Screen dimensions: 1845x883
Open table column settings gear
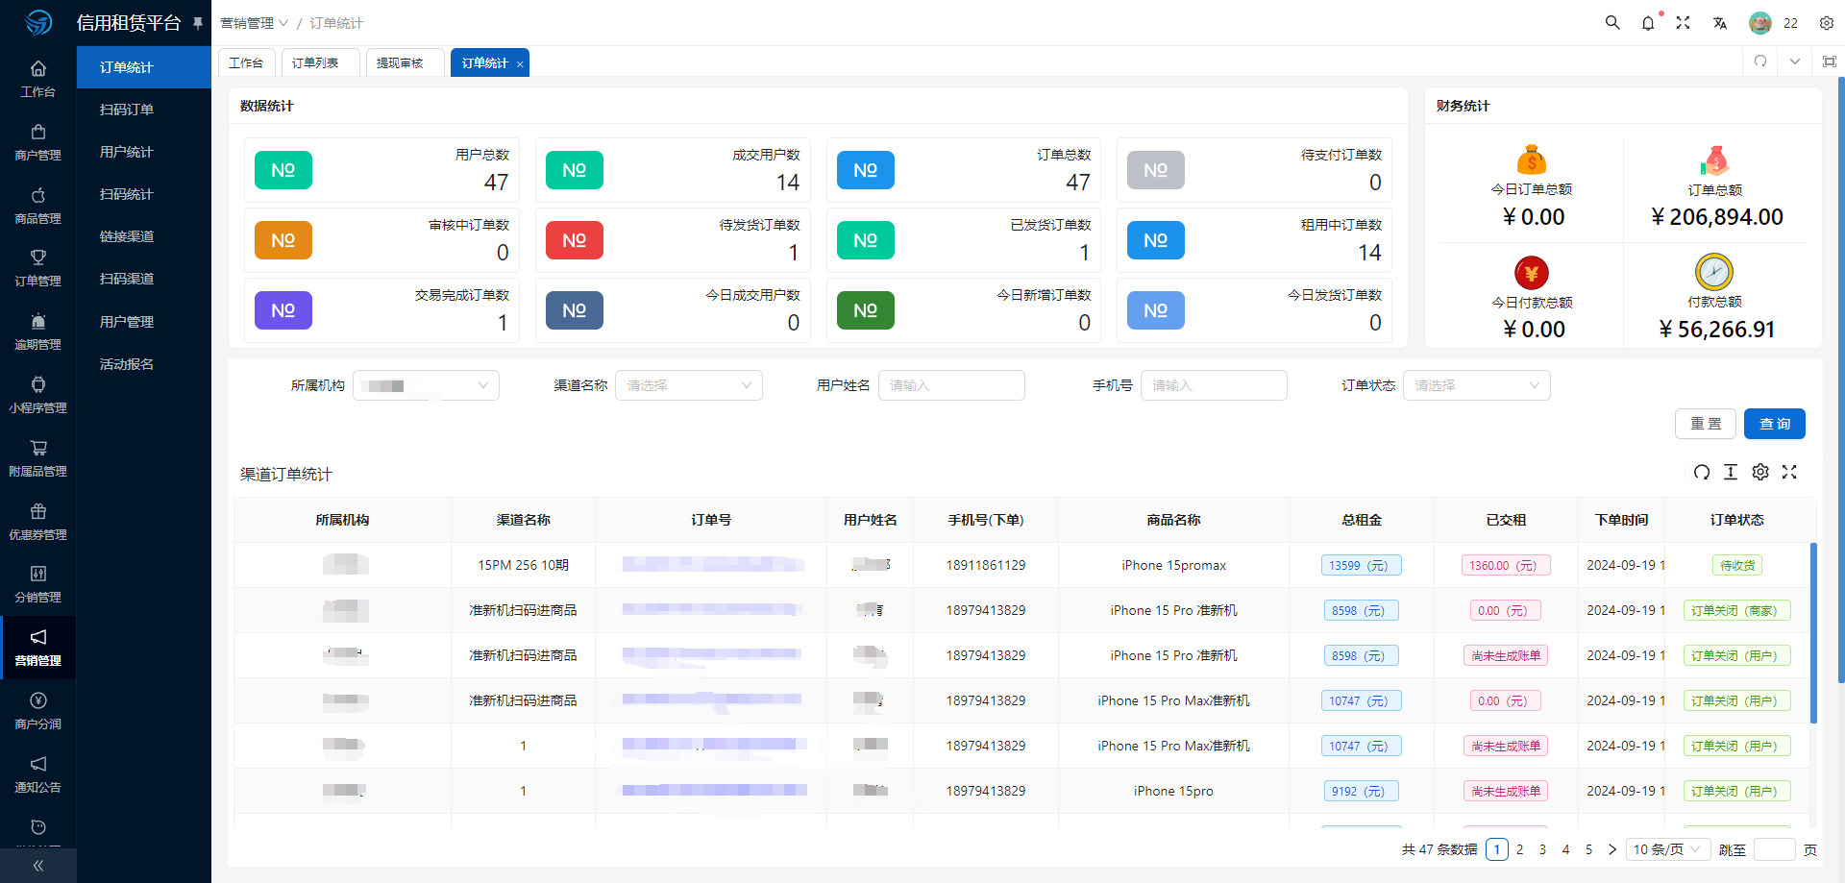pyautogui.click(x=1760, y=472)
